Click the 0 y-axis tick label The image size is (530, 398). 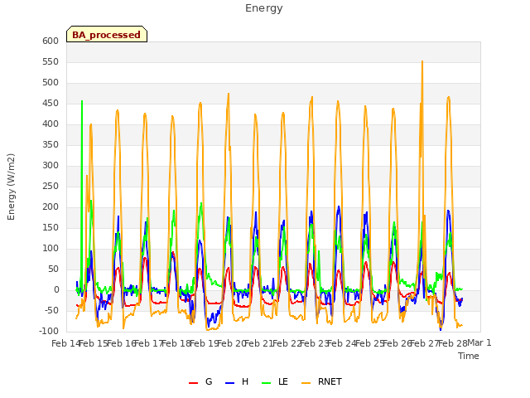[x=56, y=289]
